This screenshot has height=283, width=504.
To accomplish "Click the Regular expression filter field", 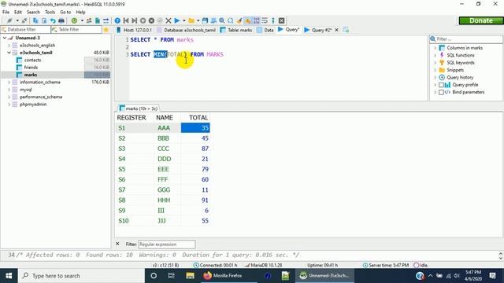I will [x=167, y=244].
